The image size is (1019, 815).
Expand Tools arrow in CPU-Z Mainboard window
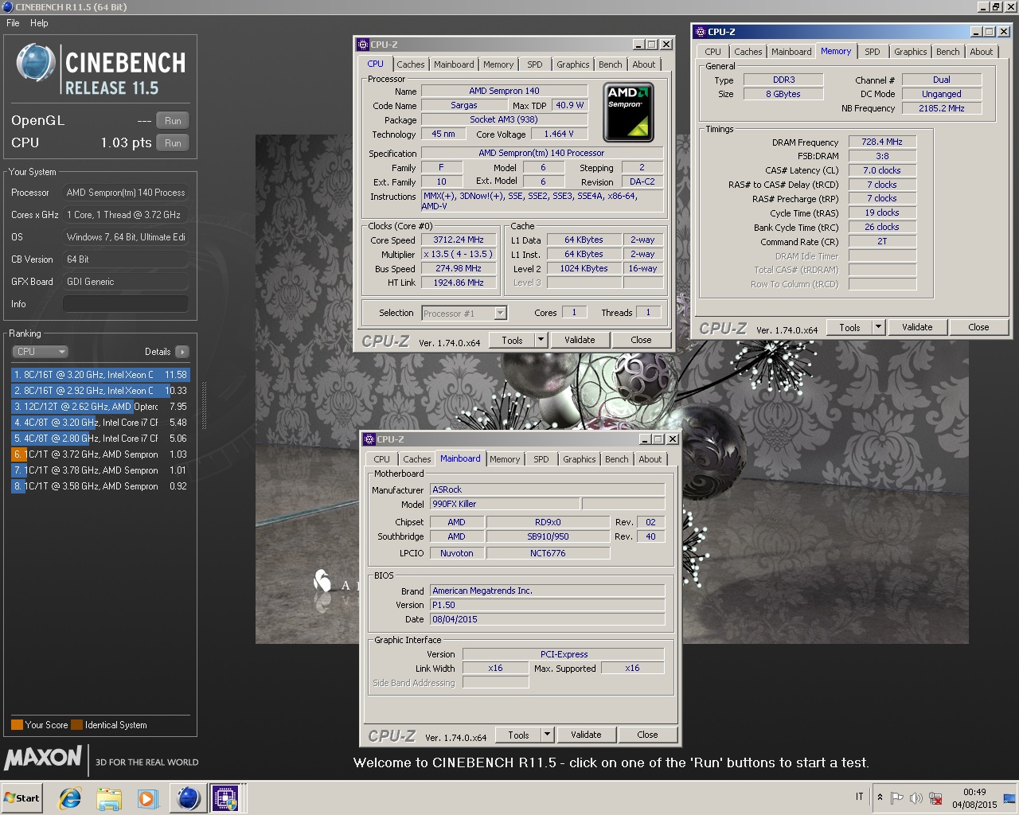pos(547,735)
